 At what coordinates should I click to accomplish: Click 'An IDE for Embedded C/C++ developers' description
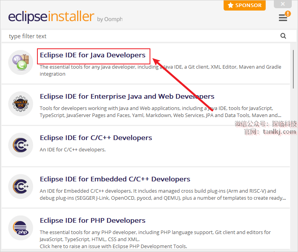[163, 194]
